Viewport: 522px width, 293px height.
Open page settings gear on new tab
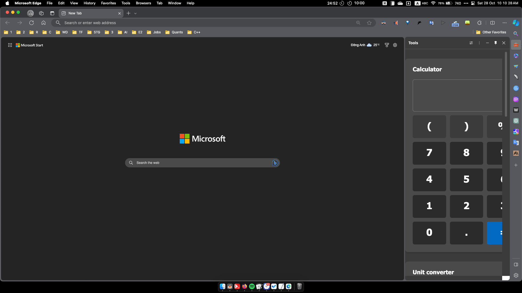click(x=395, y=45)
